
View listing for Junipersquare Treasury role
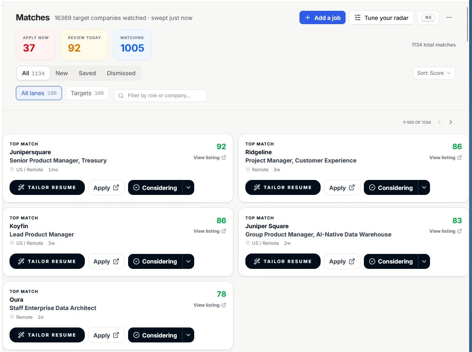point(210,158)
